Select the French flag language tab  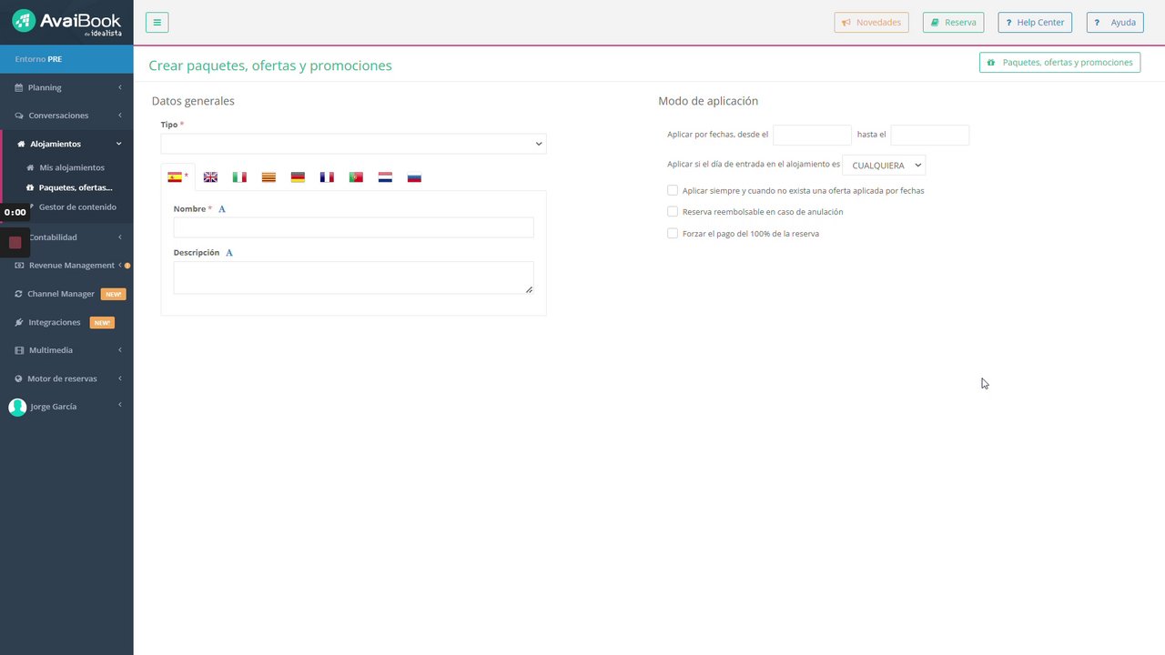(x=327, y=177)
